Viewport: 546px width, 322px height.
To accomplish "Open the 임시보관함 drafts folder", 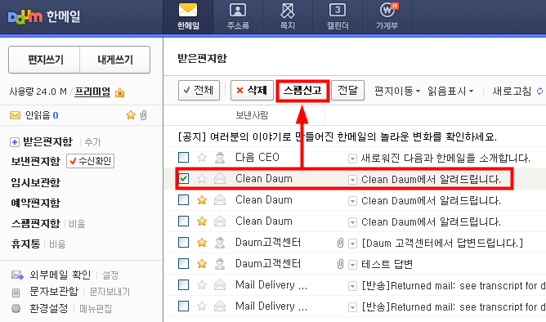I will [35, 182].
